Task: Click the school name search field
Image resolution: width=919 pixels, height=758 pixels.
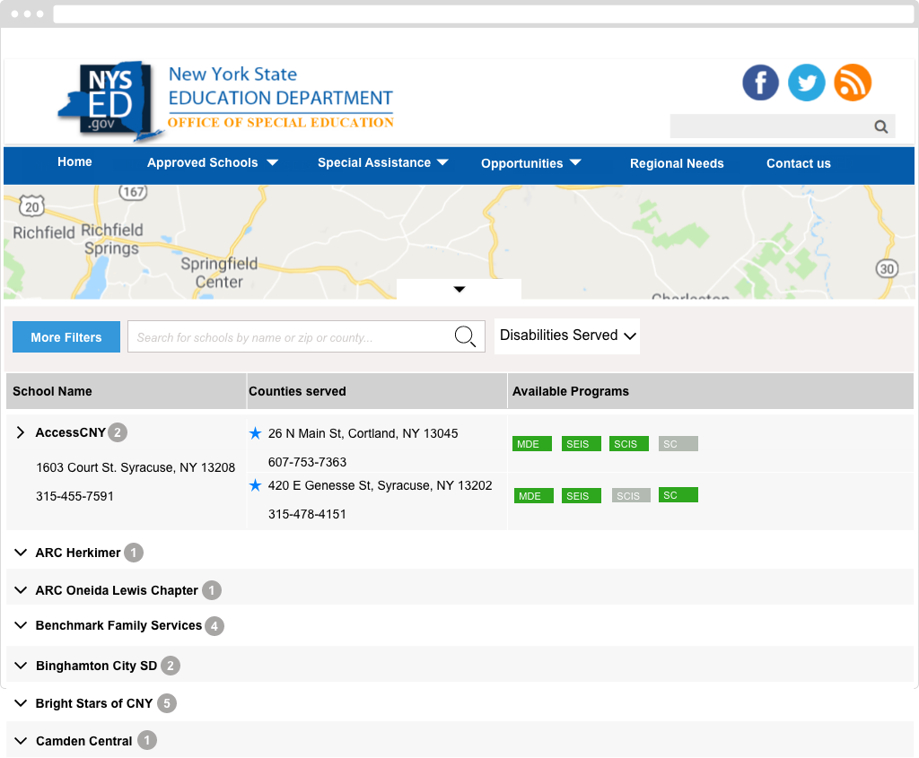Action: pos(292,337)
